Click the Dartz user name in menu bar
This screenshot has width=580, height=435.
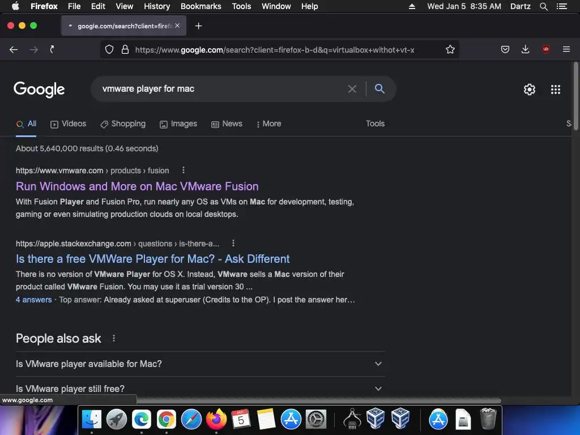coord(520,6)
